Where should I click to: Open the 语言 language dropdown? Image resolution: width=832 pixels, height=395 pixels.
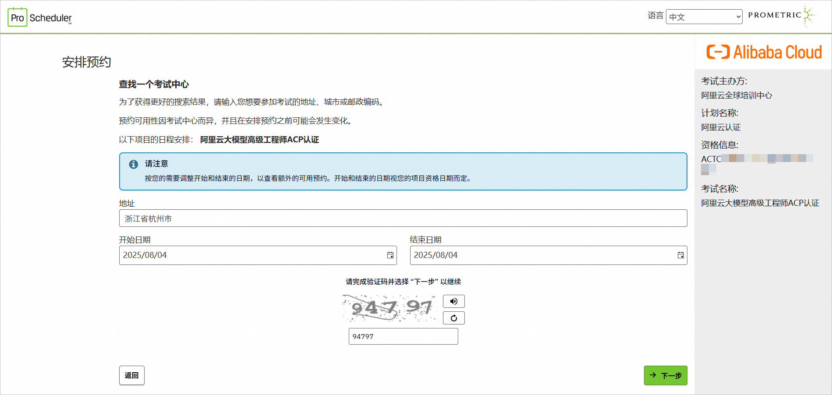[x=704, y=17]
